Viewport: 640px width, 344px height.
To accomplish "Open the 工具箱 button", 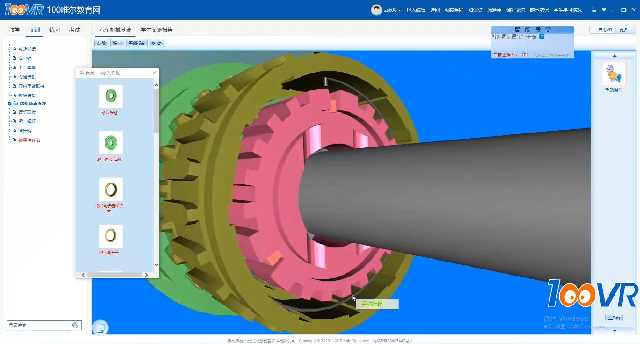I will [x=614, y=318].
